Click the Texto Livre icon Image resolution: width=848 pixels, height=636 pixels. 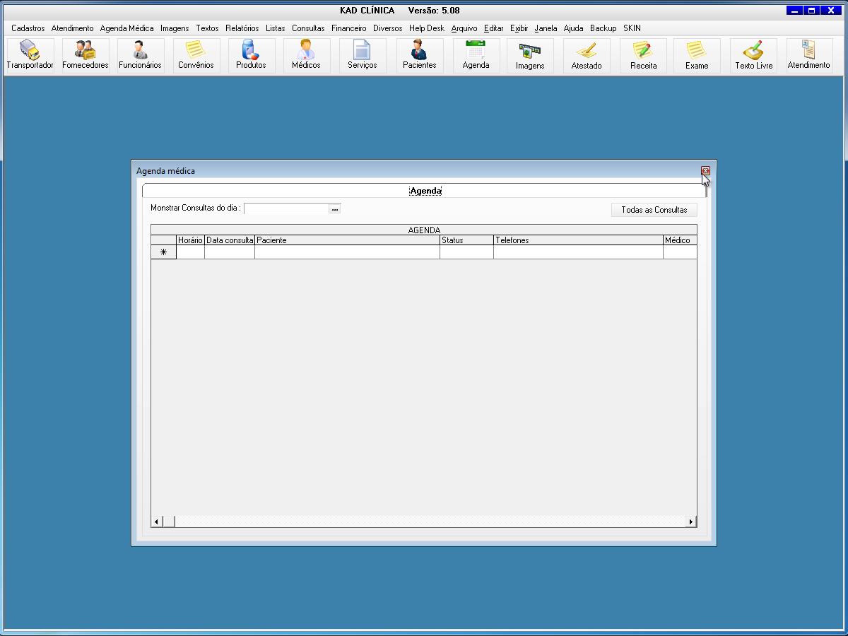(753, 56)
